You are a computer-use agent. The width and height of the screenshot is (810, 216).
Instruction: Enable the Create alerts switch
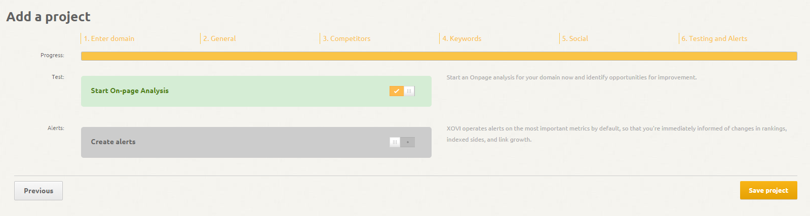coord(402,142)
